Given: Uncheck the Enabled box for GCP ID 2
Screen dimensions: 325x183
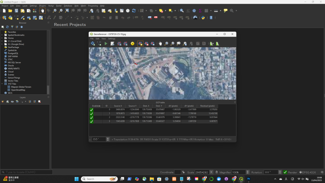Looking at the screenshot, I should click(91, 118).
